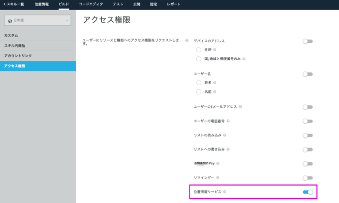Image resolution: width=339 pixels, height=203 pixels.
Task: Select the 住所 radio button
Action: click(x=199, y=50)
